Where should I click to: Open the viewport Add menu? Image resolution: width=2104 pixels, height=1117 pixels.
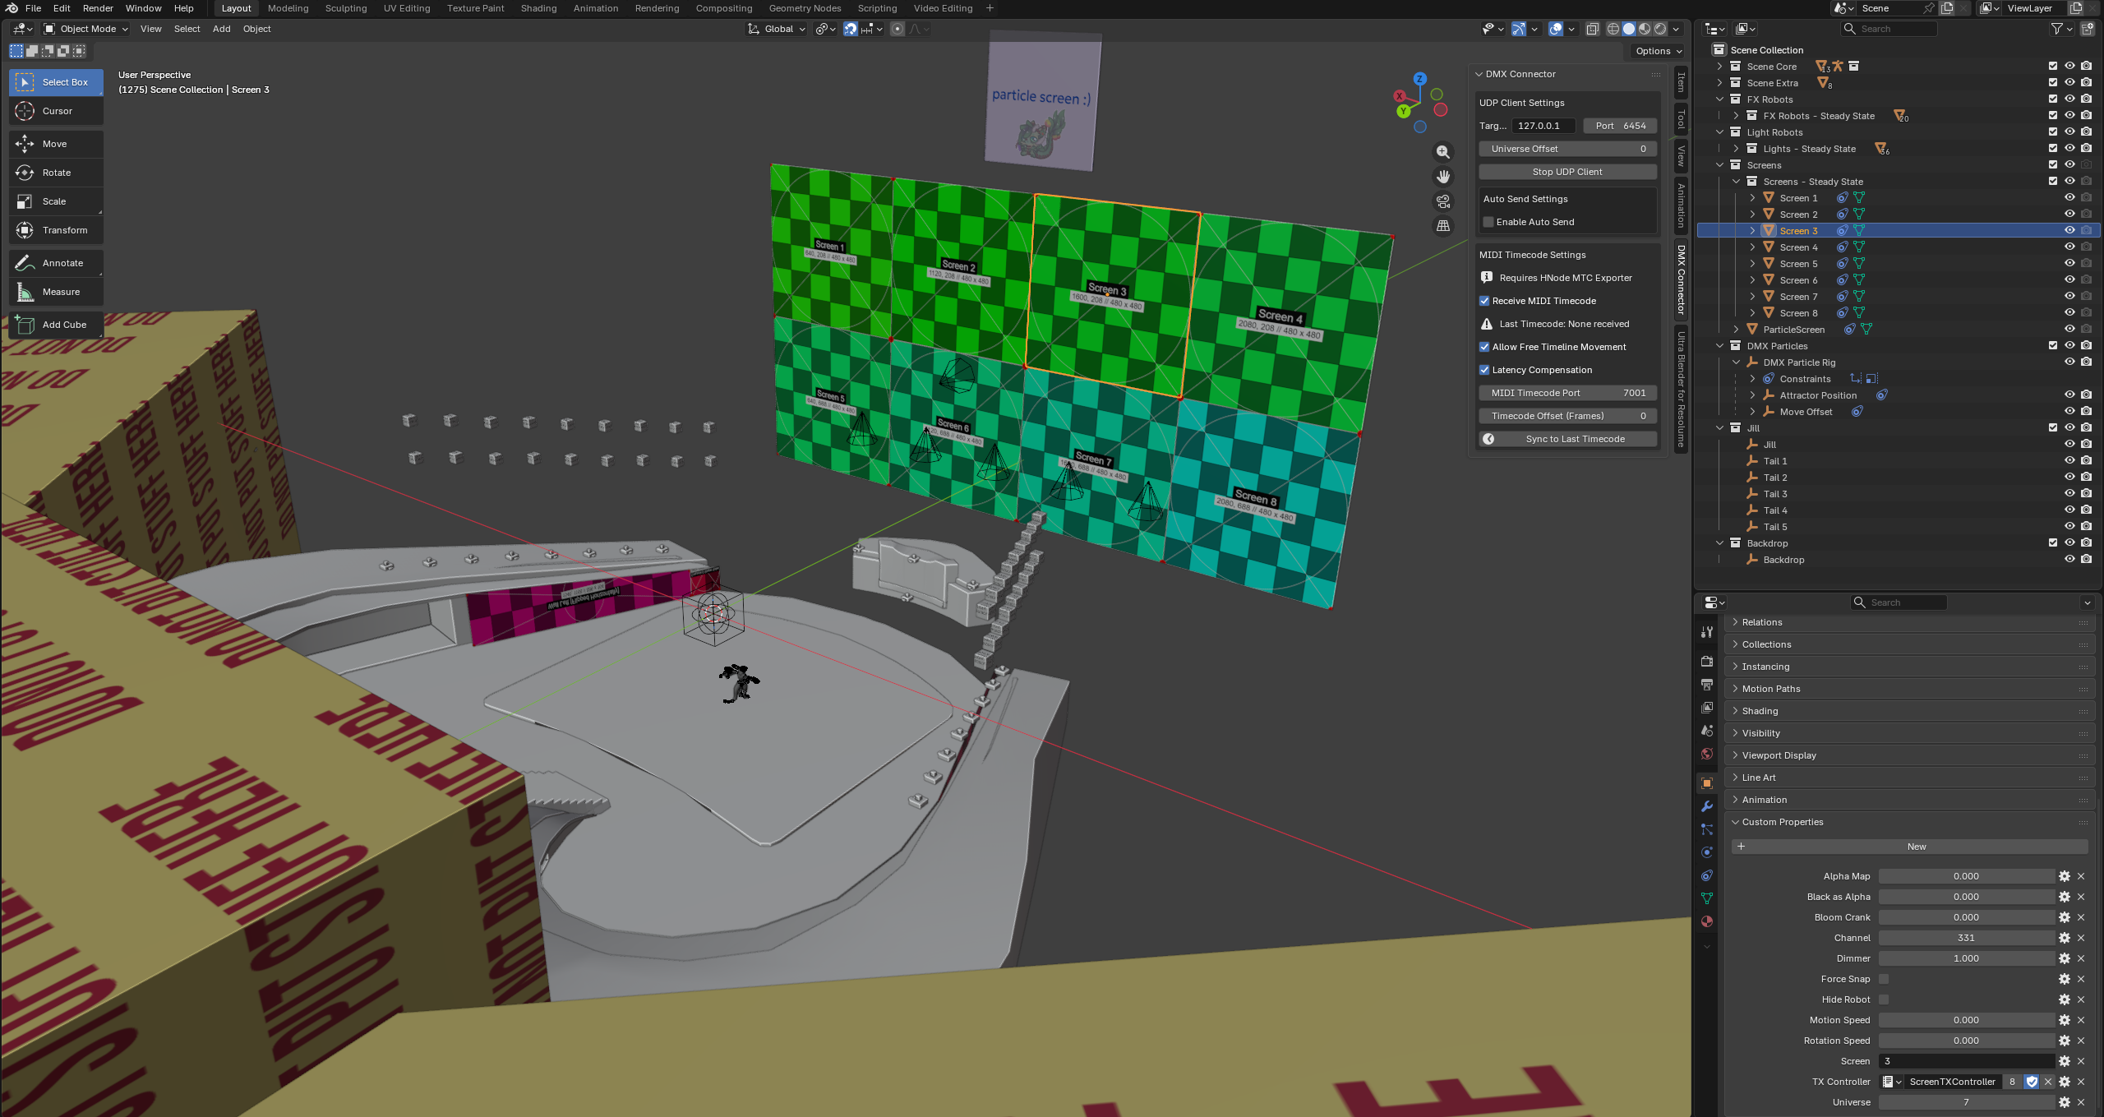[x=221, y=29]
